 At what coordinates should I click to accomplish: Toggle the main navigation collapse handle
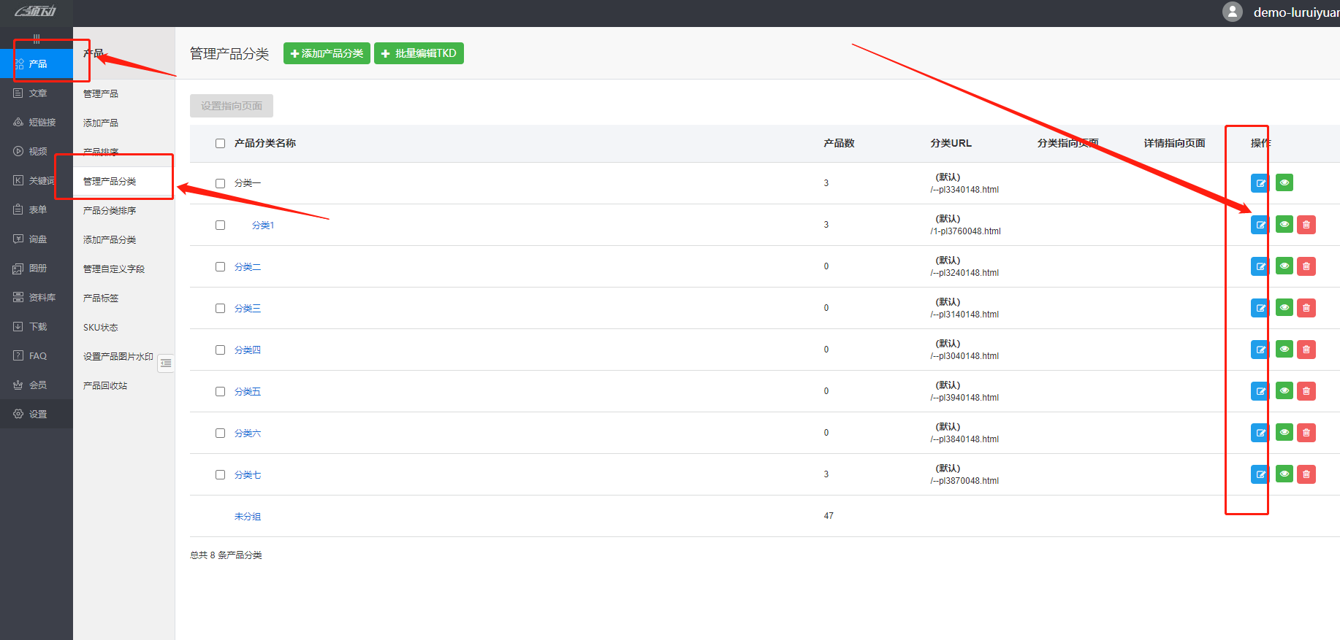[x=37, y=39]
